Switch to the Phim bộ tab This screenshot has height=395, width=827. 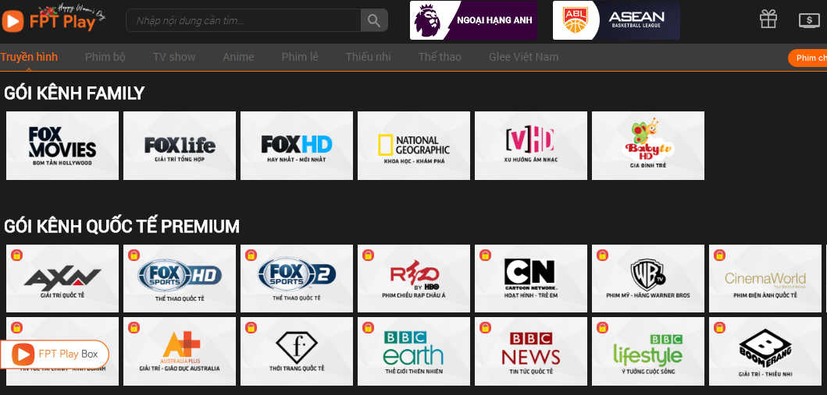click(105, 57)
